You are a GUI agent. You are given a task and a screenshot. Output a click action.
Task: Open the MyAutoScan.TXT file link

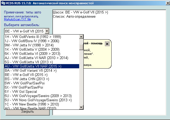(x=17, y=19)
